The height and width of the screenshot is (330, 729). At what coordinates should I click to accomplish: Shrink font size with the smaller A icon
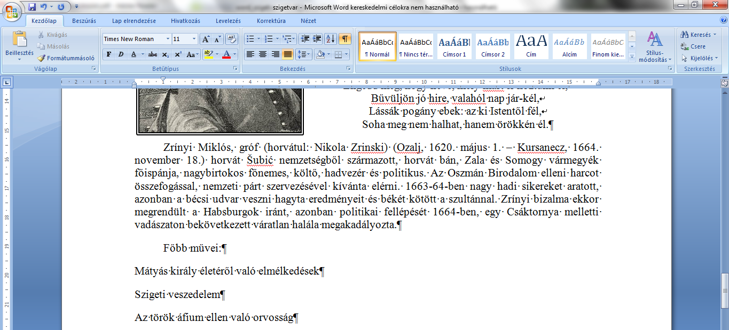pos(217,39)
